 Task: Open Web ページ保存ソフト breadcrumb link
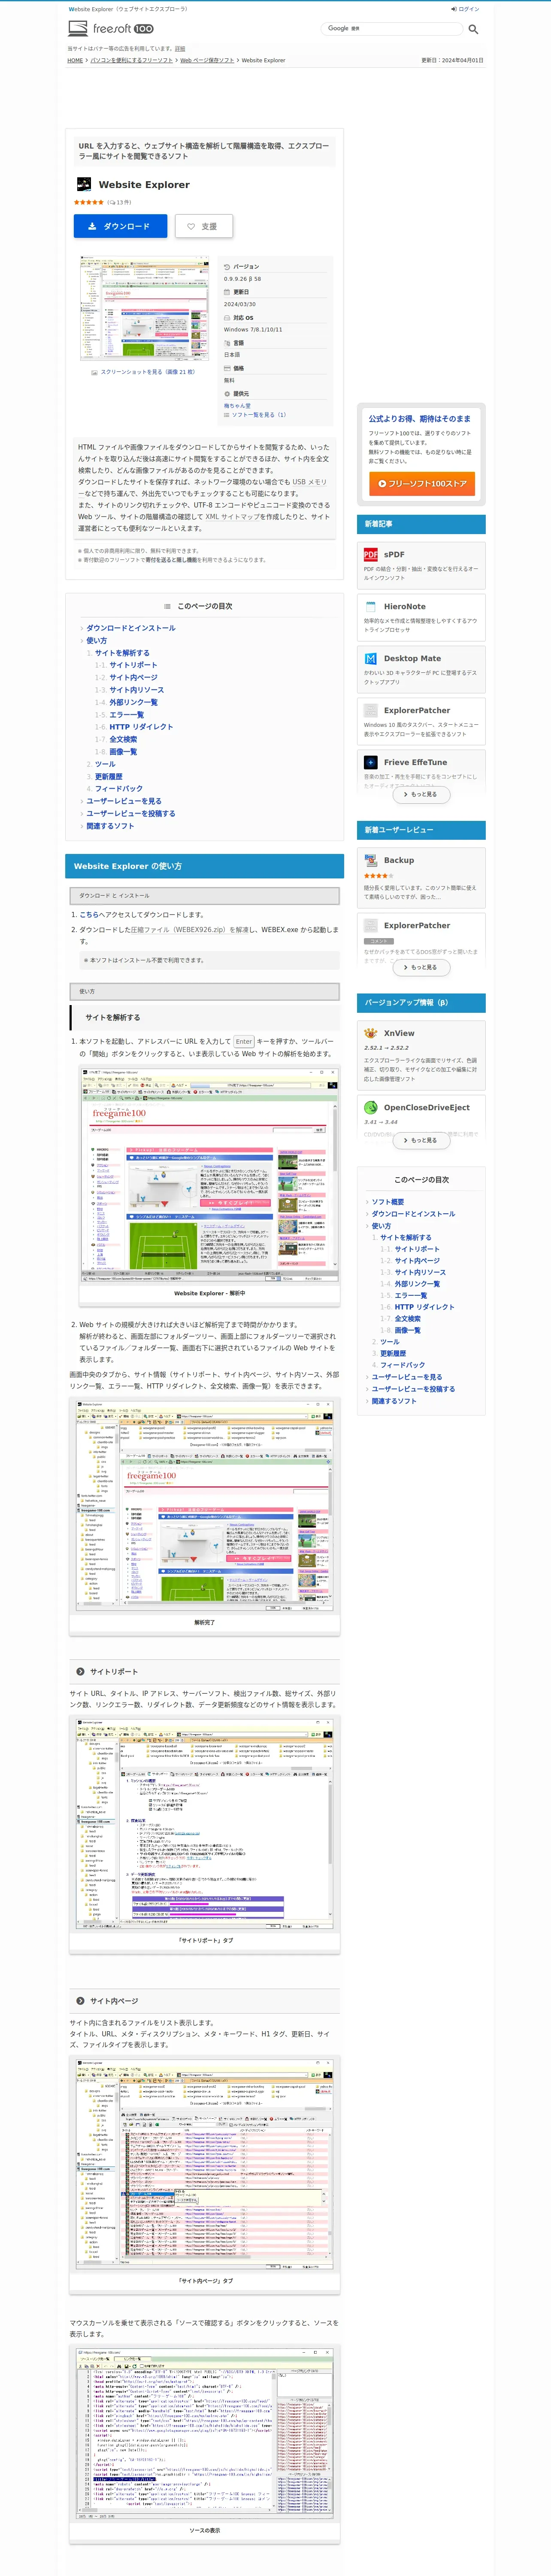[207, 60]
